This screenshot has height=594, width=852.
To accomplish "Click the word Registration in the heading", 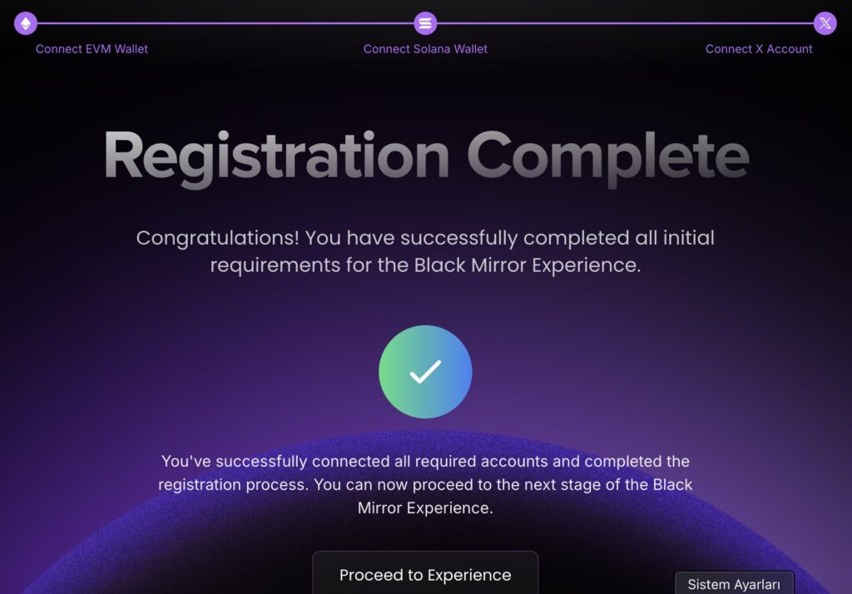I will coord(276,157).
